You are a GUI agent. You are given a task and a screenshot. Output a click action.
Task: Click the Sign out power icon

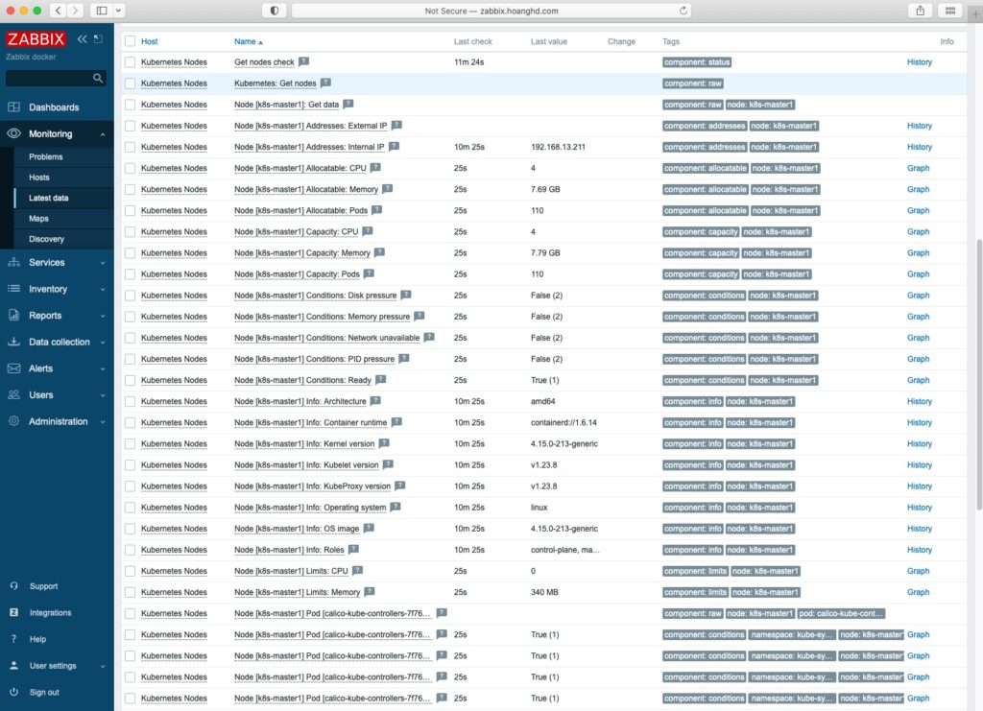[x=13, y=692]
